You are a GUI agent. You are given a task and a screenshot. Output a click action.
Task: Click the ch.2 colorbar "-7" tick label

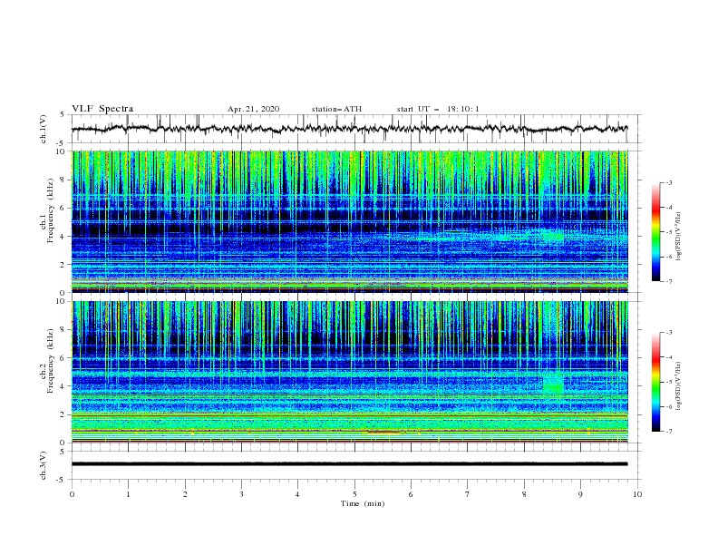669,432
